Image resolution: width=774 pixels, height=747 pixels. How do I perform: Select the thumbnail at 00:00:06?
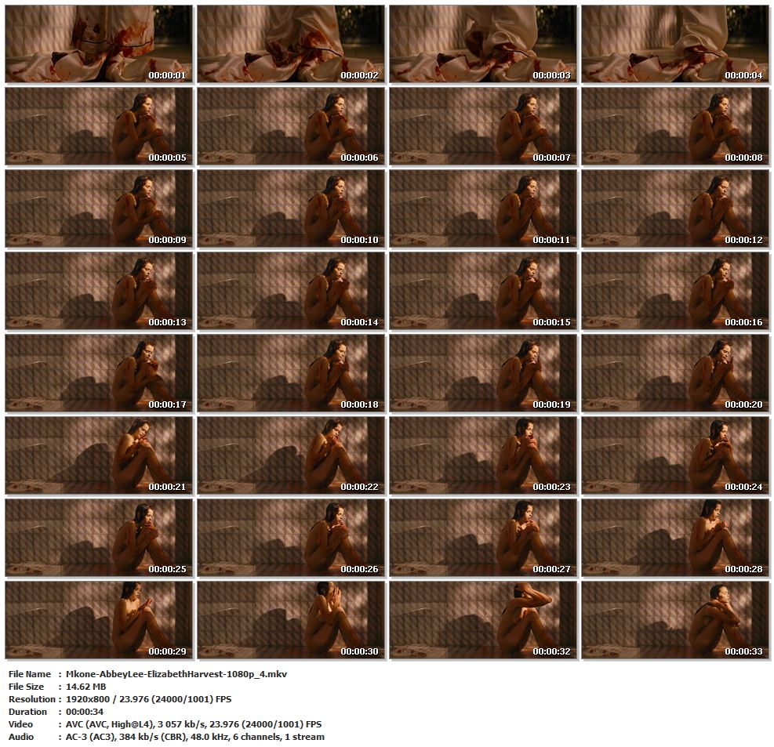coord(291,126)
